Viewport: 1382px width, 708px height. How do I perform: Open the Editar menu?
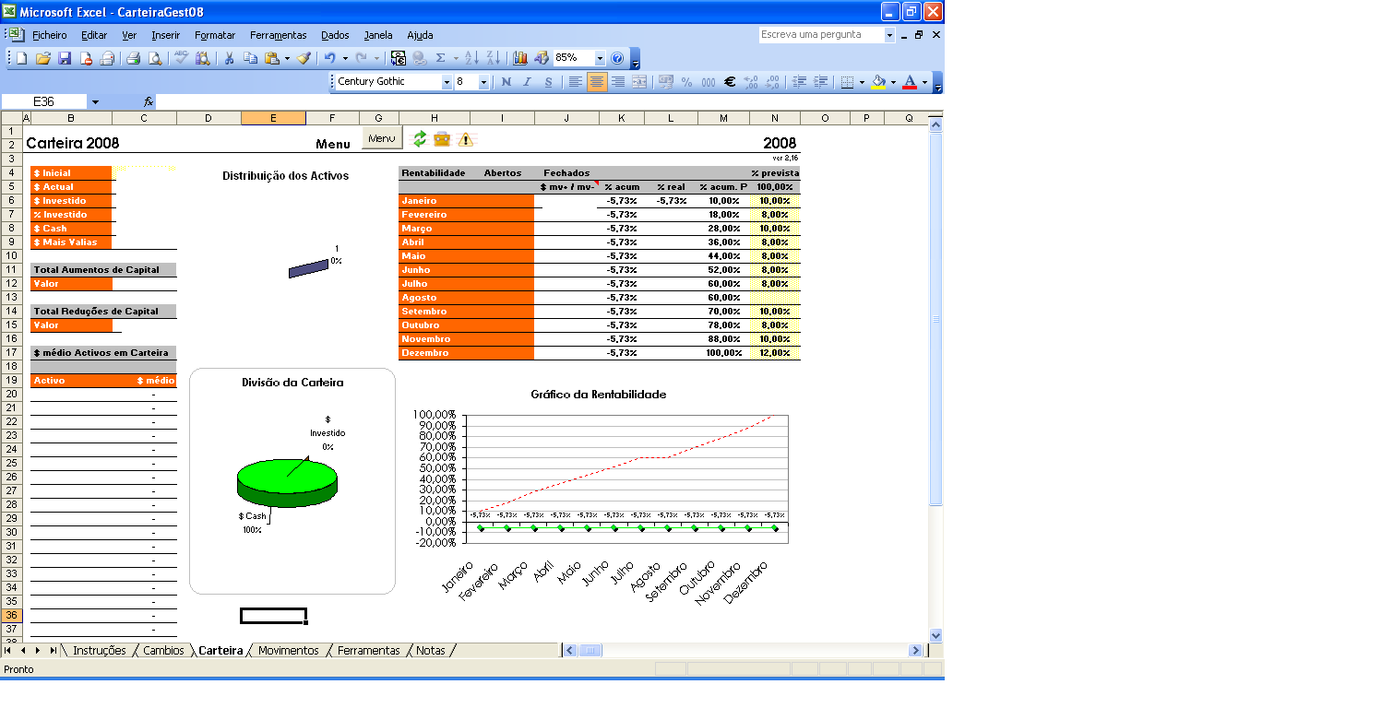tap(94, 35)
